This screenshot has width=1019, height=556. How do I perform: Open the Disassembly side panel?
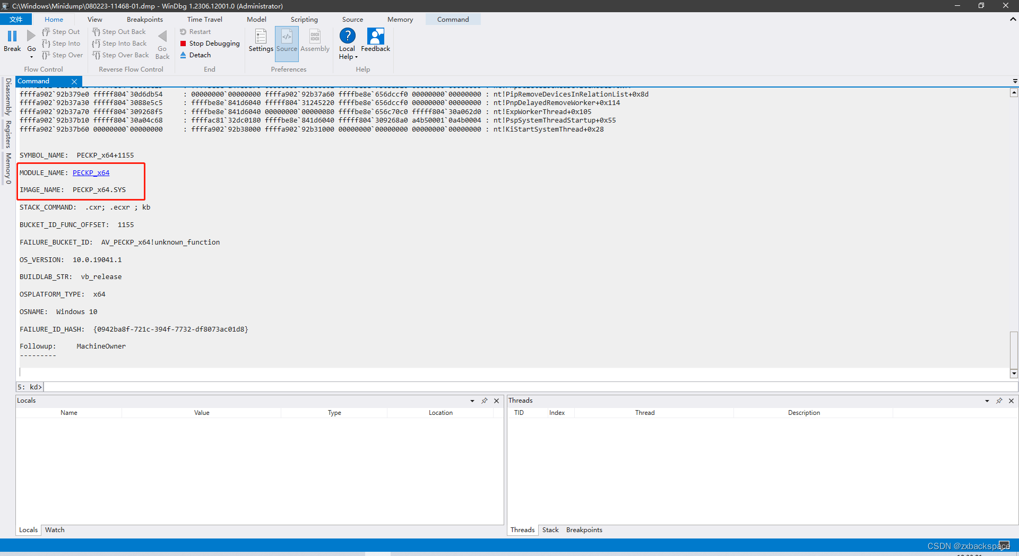[x=8, y=97]
